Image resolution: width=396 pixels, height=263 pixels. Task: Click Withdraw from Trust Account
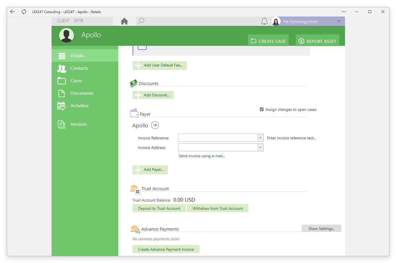218,208
